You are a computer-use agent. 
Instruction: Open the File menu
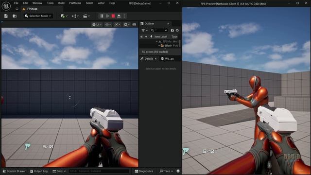pyautogui.click(x=16, y=3)
